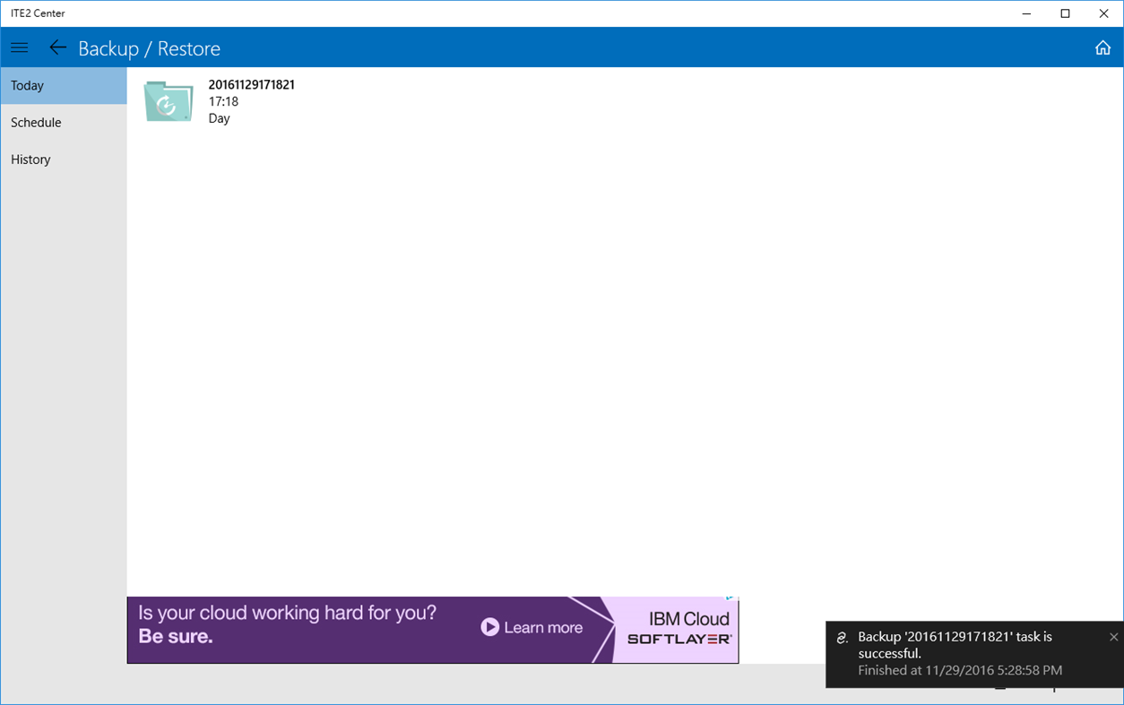Click the 'Day' label under the backup name

pyautogui.click(x=219, y=117)
